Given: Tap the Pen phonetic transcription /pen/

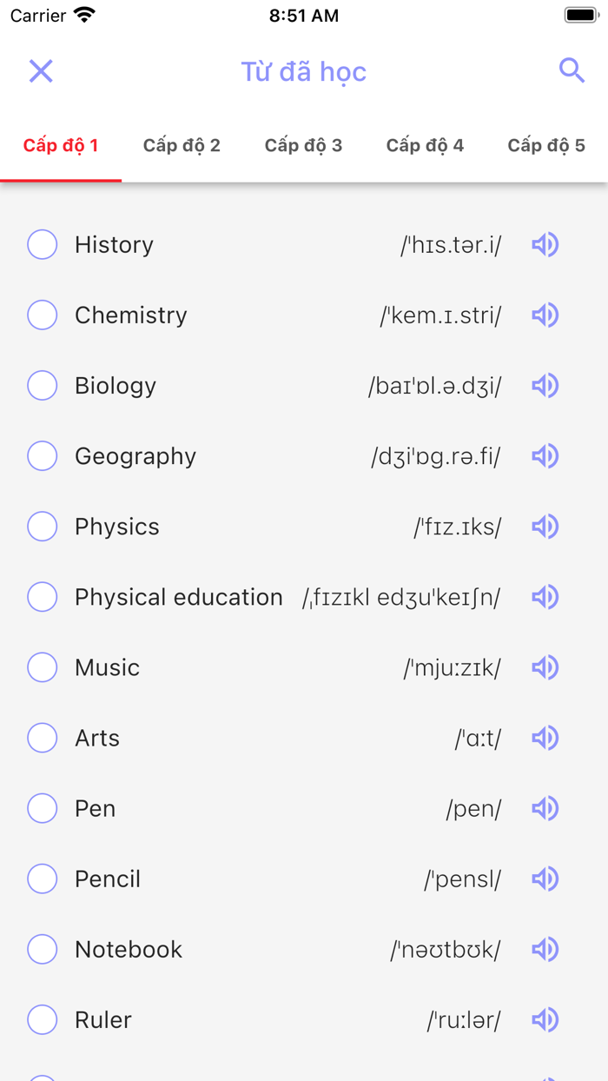Looking at the screenshot, I should click(x=473, y=809).
